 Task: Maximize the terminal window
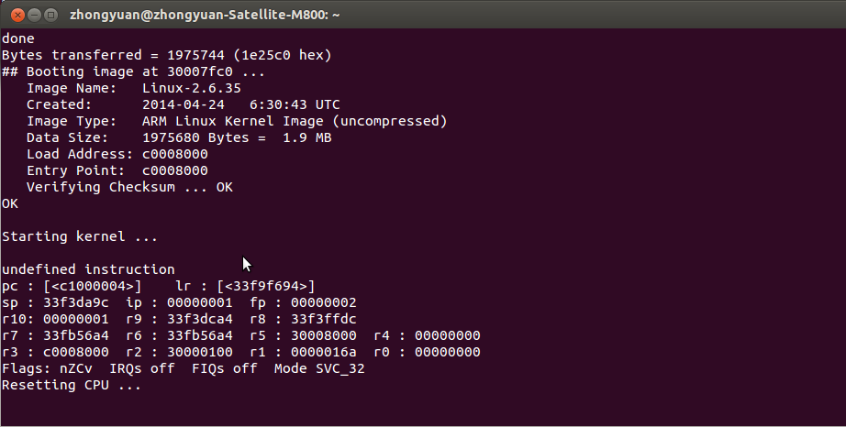[50, 15]
